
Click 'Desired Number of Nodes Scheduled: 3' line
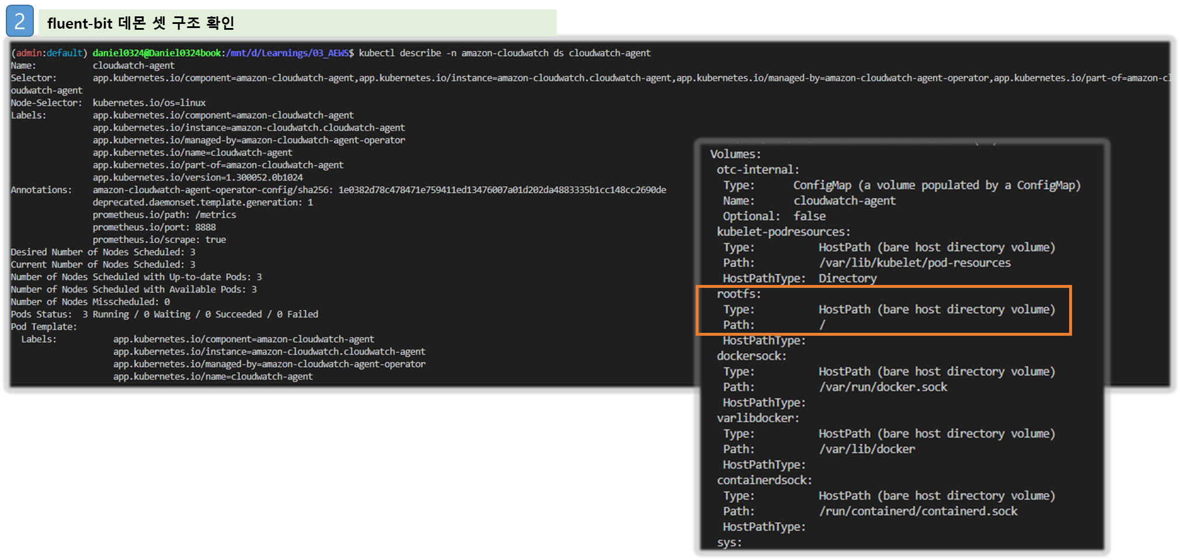(103, 252)
